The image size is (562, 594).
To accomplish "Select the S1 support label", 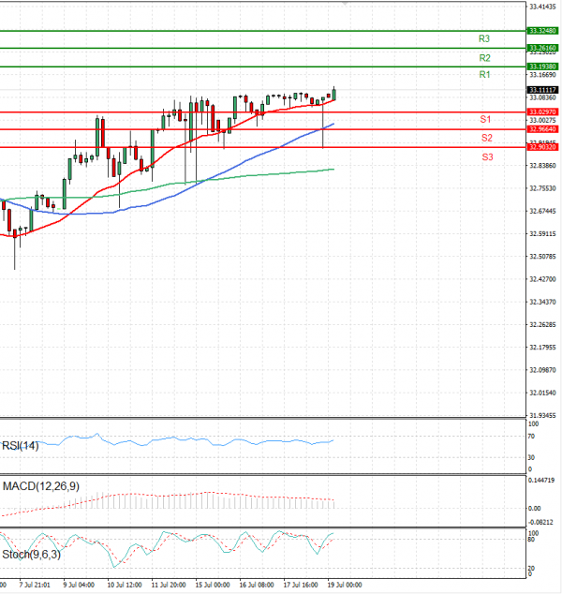I will [486, 120].
